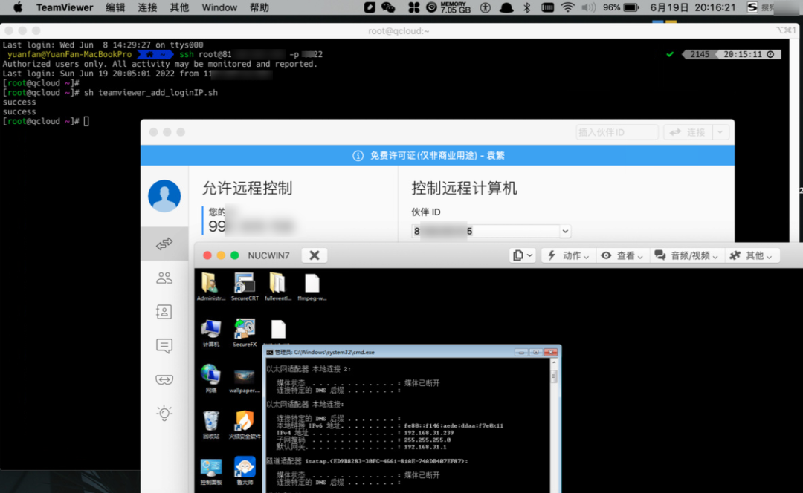
Task: Select the Administrator folder on remote desktop
Action: tap(210, 287)
